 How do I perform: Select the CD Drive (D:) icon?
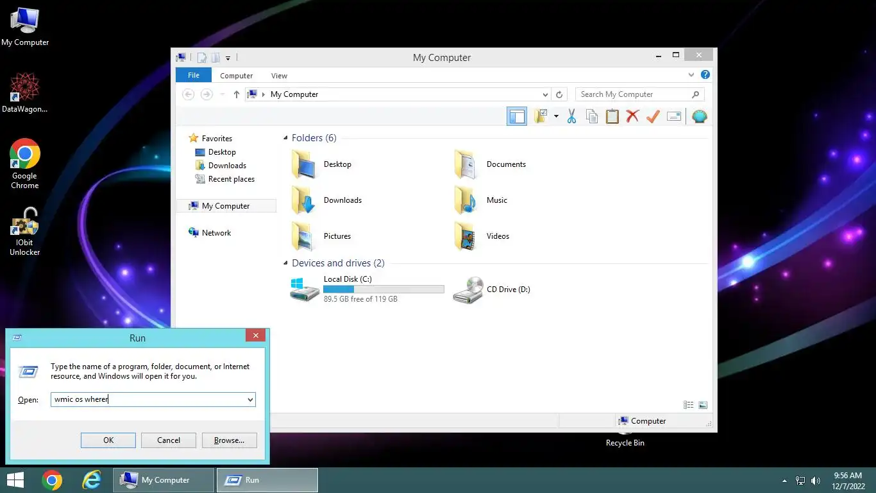coord(468,290)
